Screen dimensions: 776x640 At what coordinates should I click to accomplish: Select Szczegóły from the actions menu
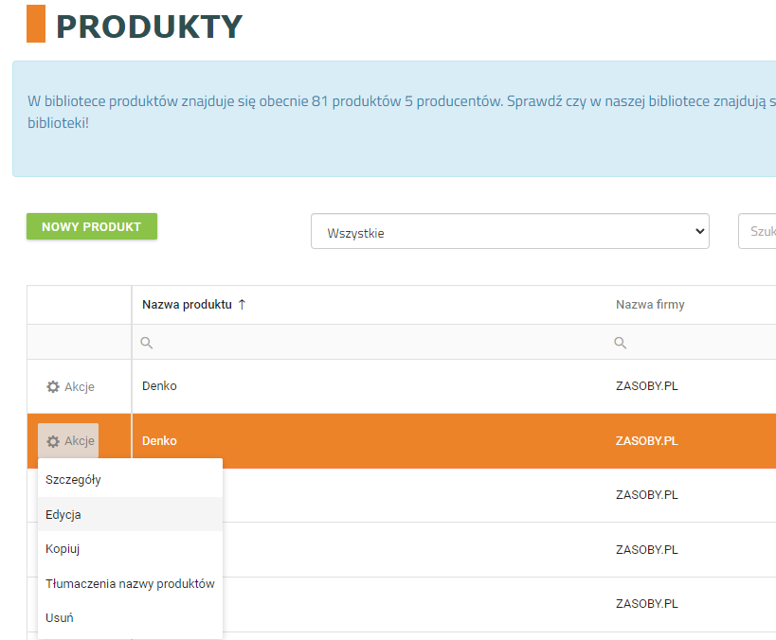pos(73,479)
